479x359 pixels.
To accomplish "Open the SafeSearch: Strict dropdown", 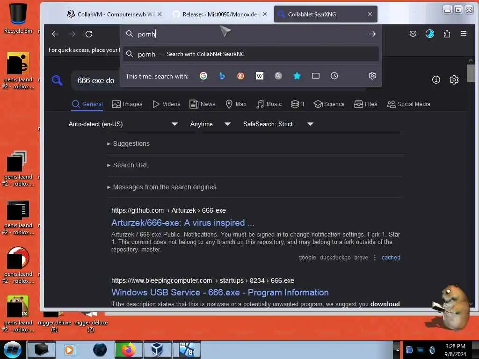I will pos(278,124).
